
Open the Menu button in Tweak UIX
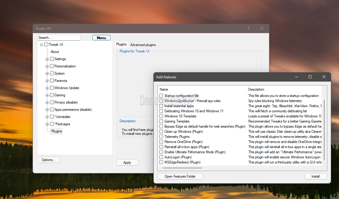click(101, 38)
